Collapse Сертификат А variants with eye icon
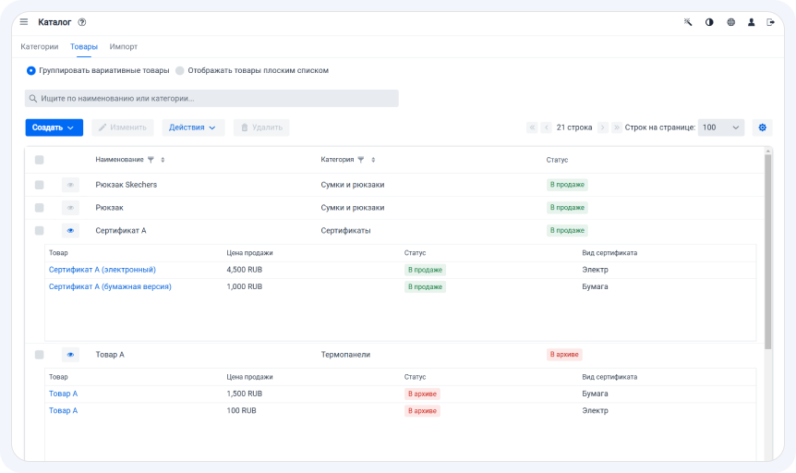Screen dimensions: 796x473 [x=70, y=231]
